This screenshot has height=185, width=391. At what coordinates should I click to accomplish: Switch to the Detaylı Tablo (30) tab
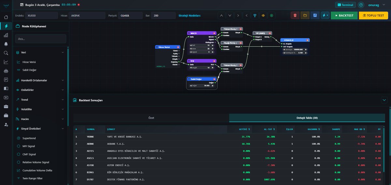307,118
